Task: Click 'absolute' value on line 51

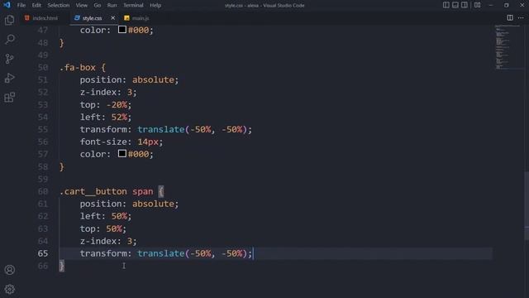Action: 153,79
